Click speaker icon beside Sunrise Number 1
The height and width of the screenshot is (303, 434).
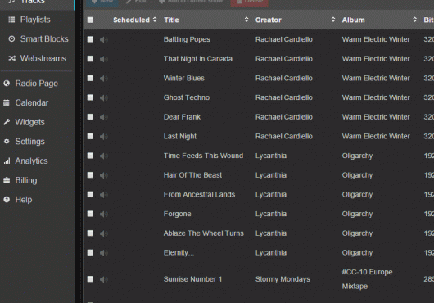[x=104, y=279]
